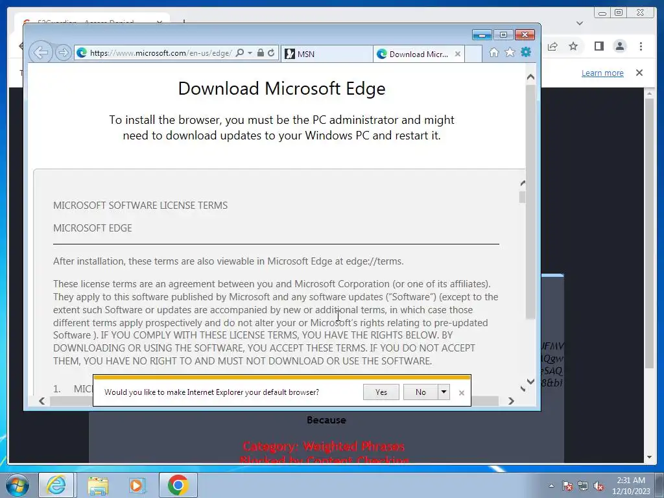Switch to Chrome from the taskbar
Viewport: 664px width, 498px height.
coord(178,485)
